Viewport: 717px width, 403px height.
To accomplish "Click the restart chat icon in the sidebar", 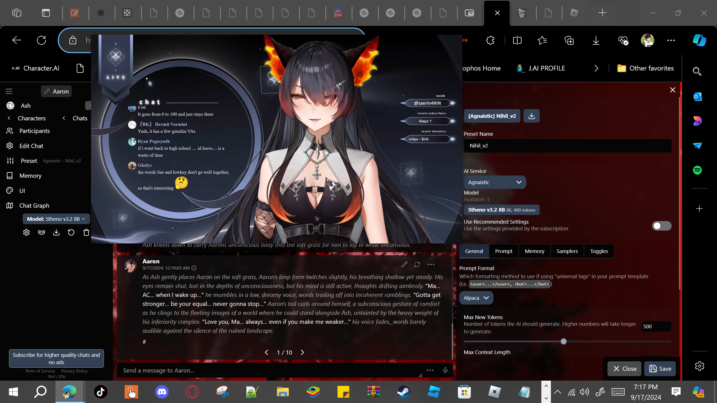I will click(x=71, y=232).
